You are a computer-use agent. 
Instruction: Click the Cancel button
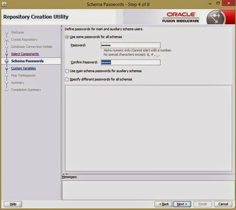[223, 204]
